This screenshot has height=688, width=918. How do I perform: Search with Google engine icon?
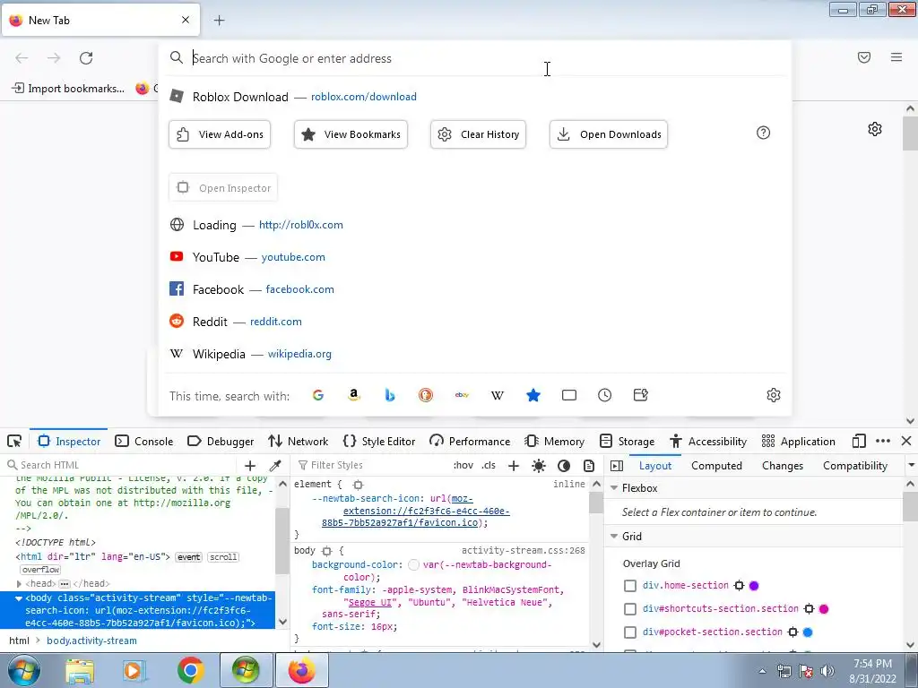(318, 395)
